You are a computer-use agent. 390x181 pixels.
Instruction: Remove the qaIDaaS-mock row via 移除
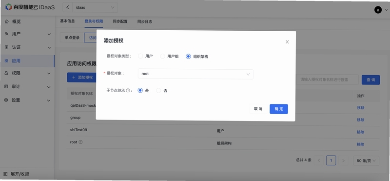(x=360, y=108)
